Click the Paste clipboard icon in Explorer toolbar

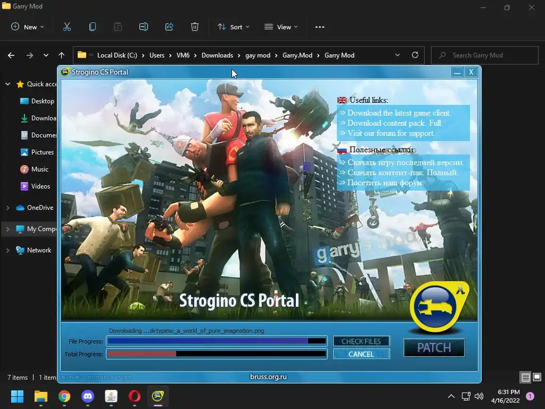(118, 27)
